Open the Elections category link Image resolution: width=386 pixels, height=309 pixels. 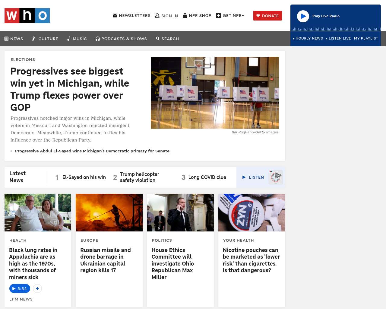[23, 59]
